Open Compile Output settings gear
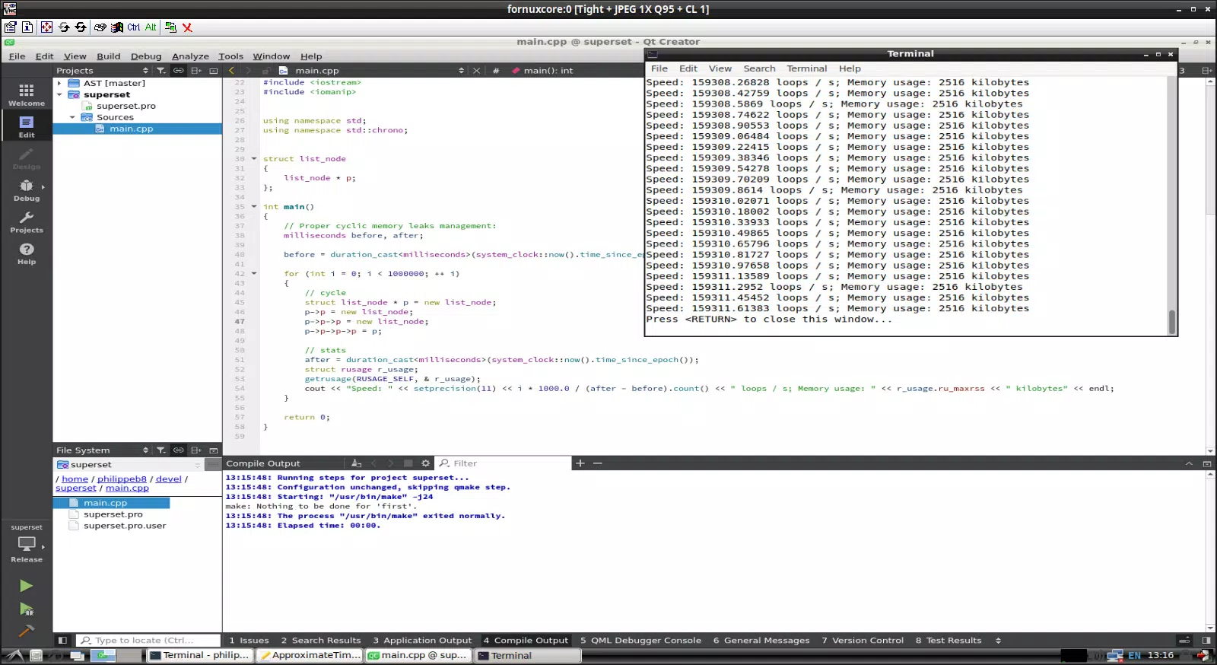Screen dimensions: 1217x665 point(426,463)
